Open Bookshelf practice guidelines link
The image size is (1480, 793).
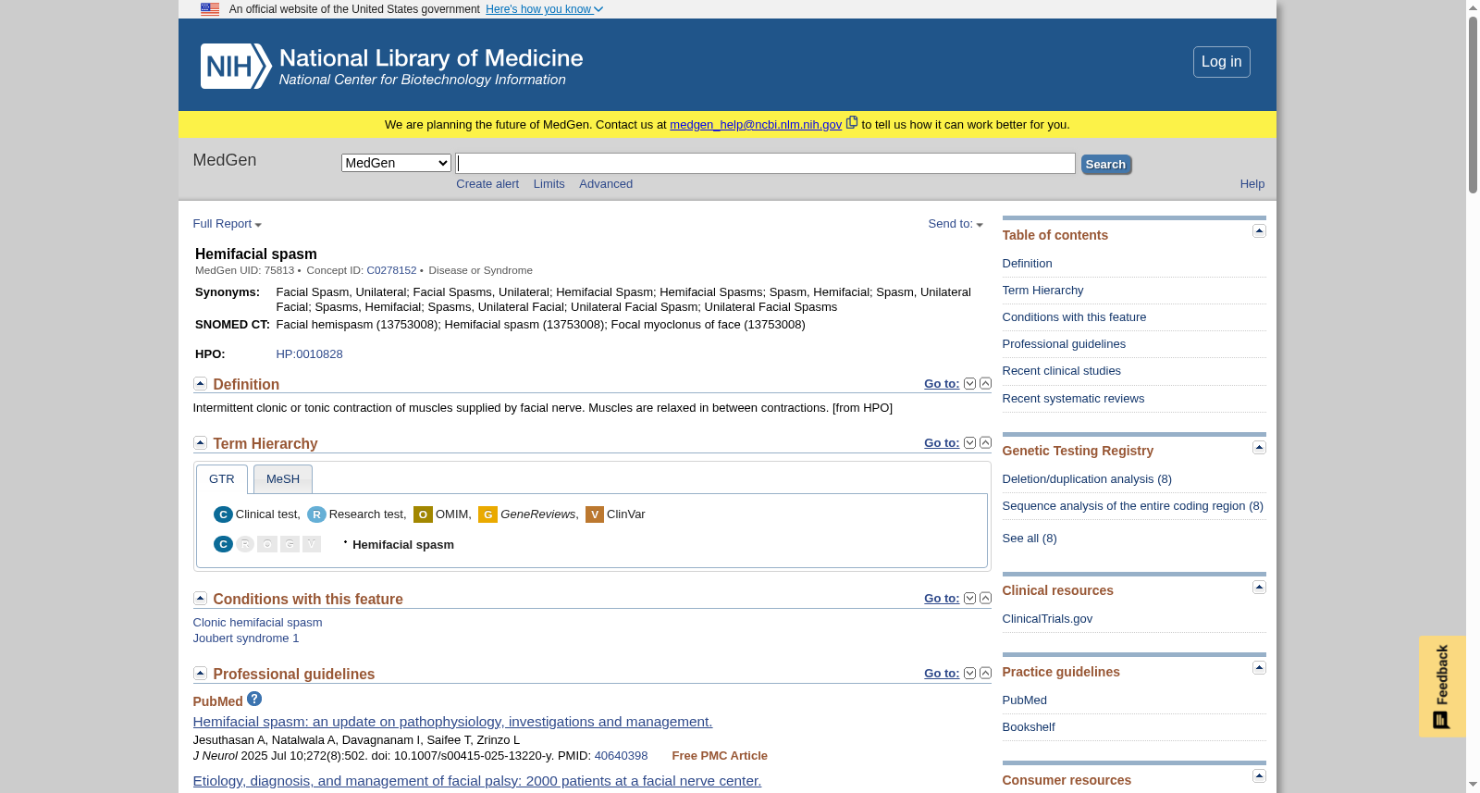tap(1029, 727)
